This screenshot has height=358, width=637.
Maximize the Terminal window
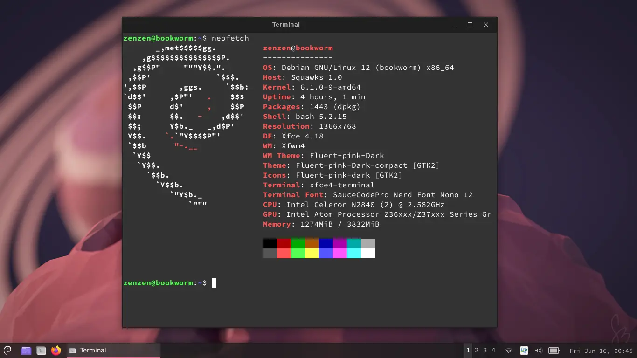470,25
